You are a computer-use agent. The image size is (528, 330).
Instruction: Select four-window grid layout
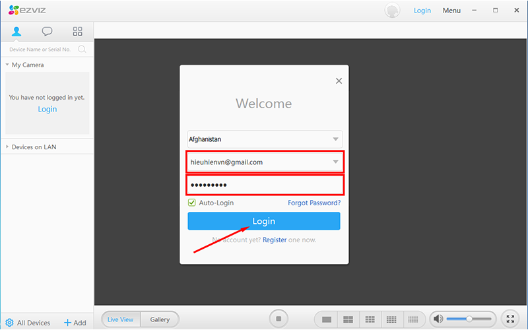[x=348, y=319]
